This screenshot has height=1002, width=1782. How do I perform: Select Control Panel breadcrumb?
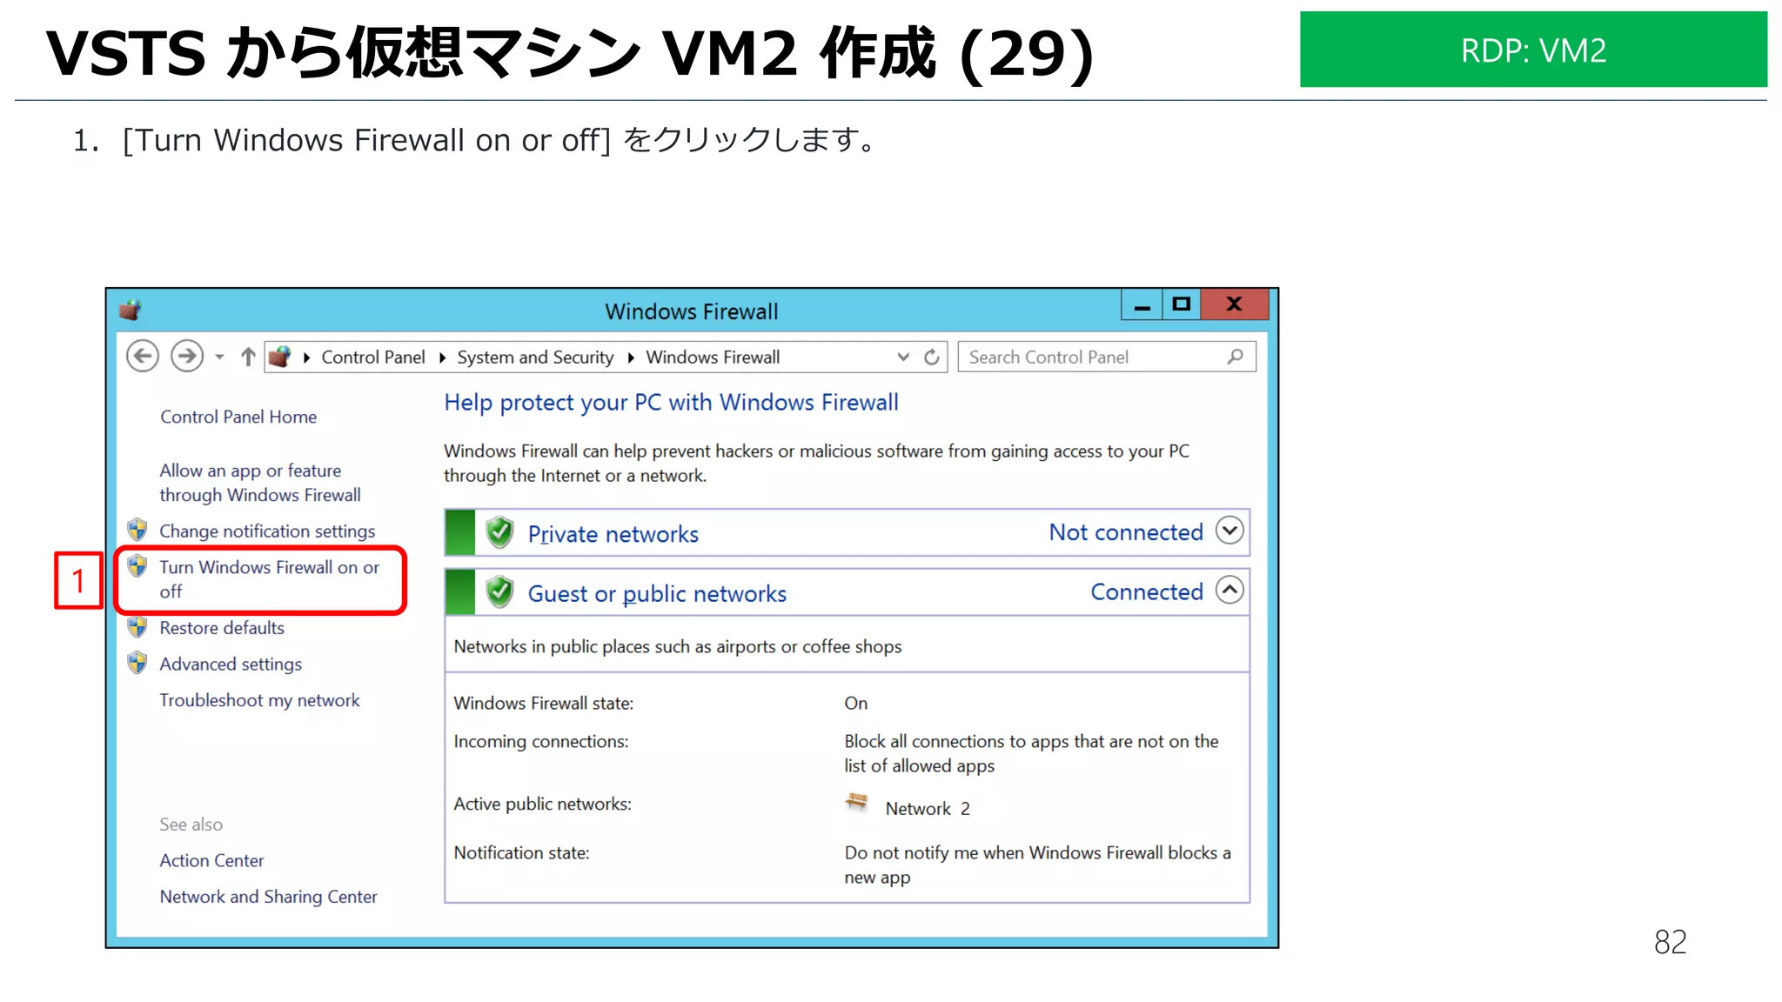(373, 357)
